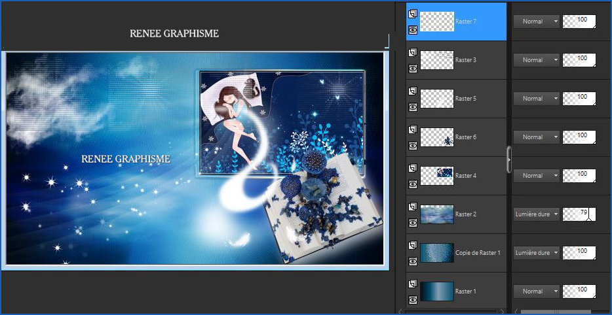Set opacity slider of Raster 7
The height and width of the screenshot is (315, 612).
(x=579, y=22)
